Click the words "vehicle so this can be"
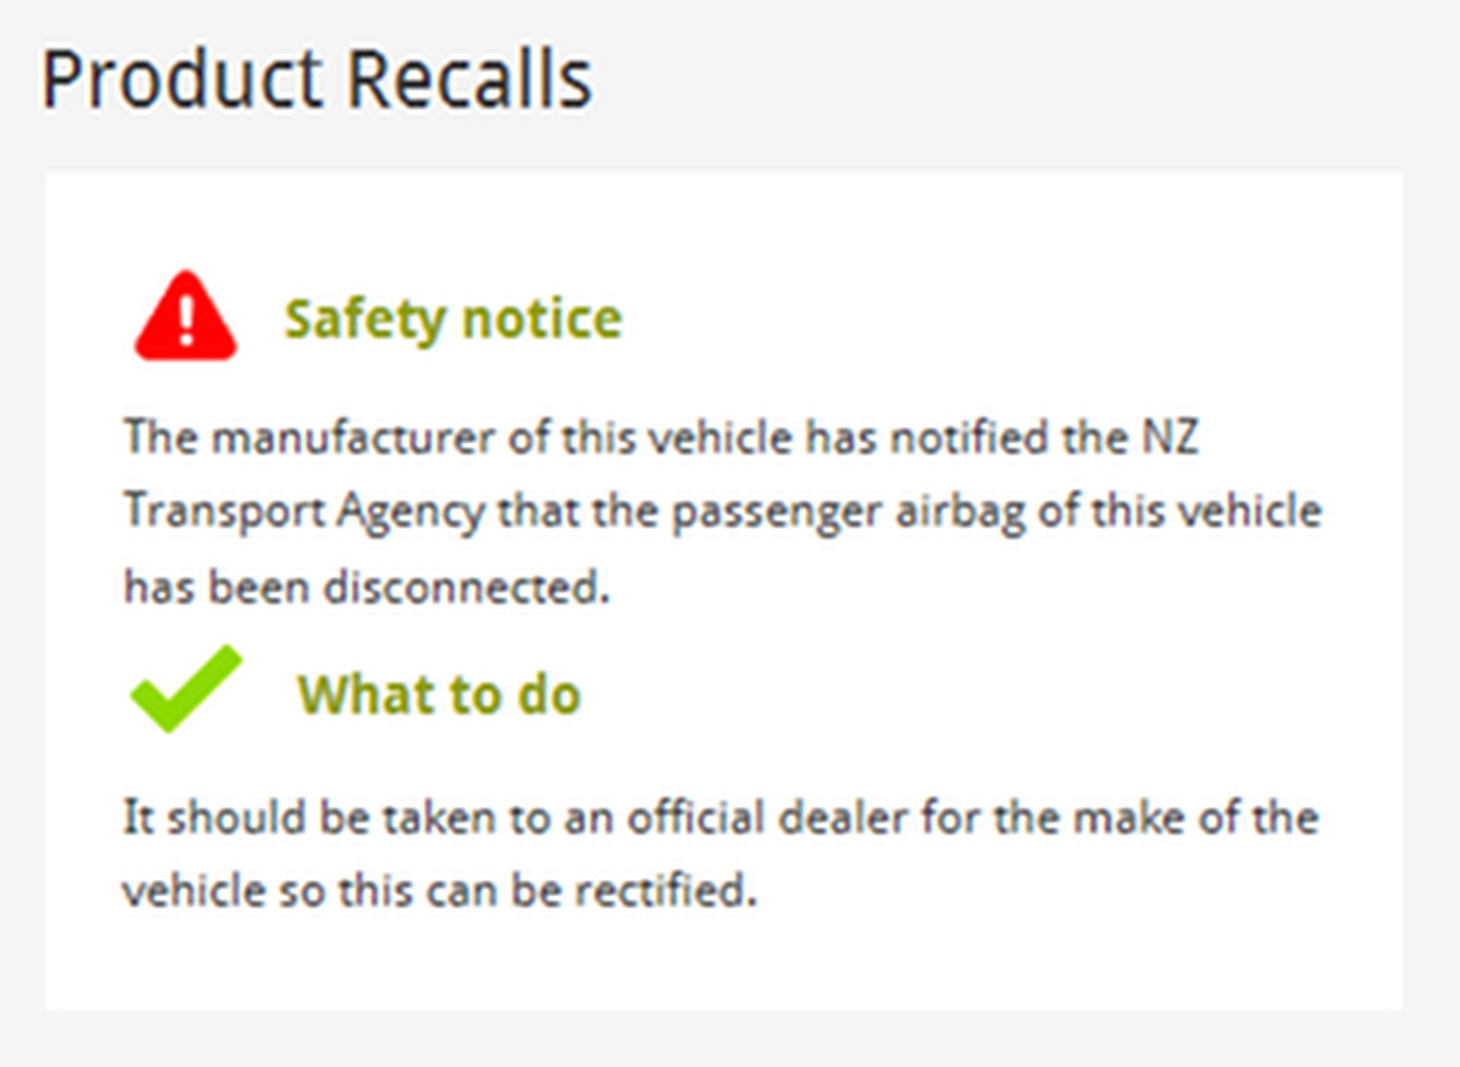 (341, 890)
